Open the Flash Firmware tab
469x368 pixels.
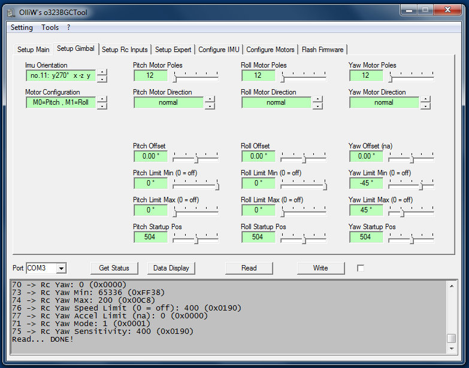(322, 50)
